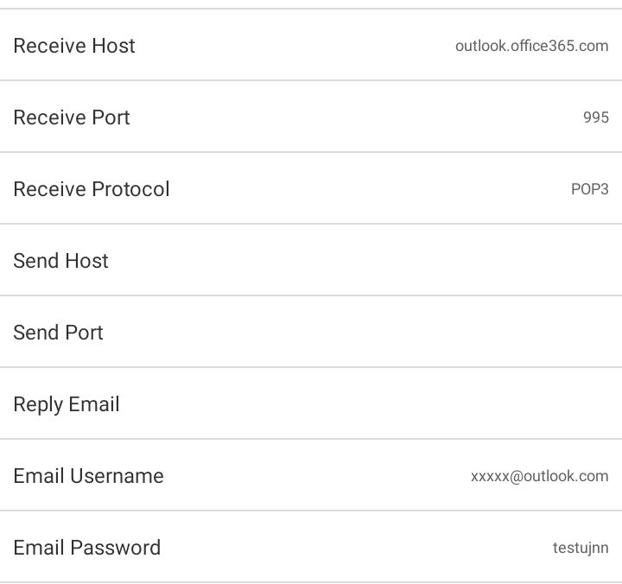Edit the testujnn password value
622x584 pixels.
click(581, 549)
